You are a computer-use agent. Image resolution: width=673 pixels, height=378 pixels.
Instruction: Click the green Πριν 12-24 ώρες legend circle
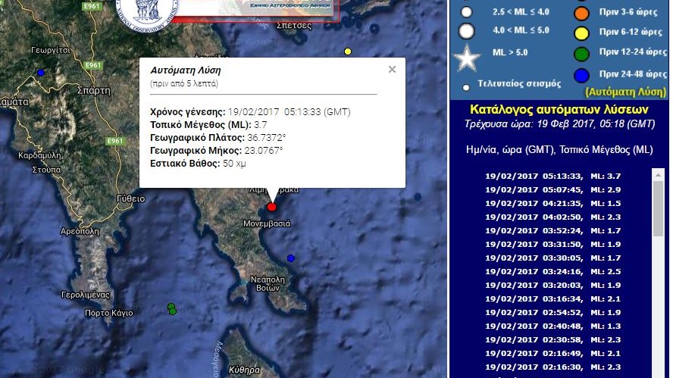tap(582, 53)
